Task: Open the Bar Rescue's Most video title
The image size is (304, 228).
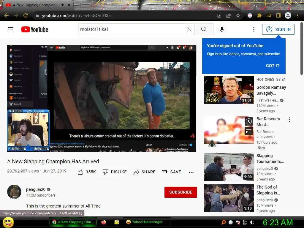Action: (268, 121)
